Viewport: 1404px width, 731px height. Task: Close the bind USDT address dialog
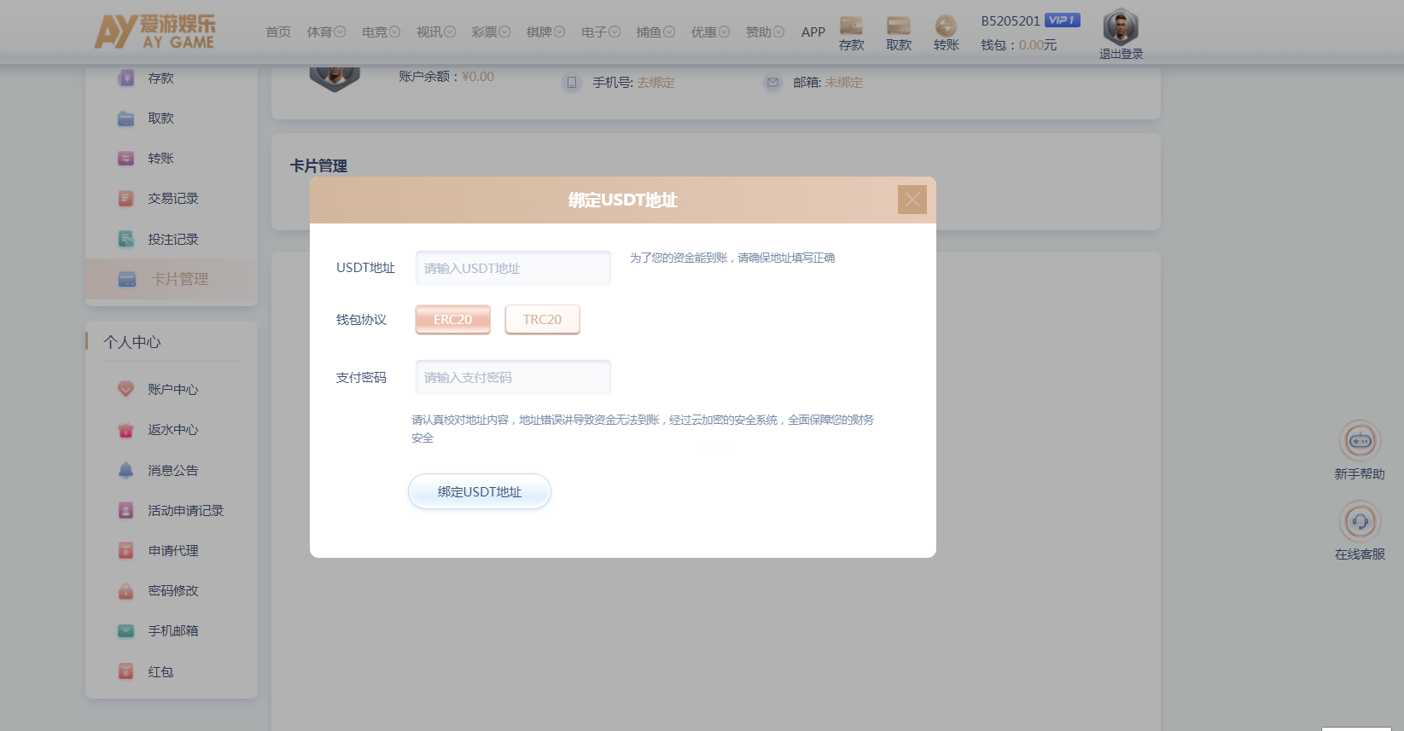(x=912, y=200)
